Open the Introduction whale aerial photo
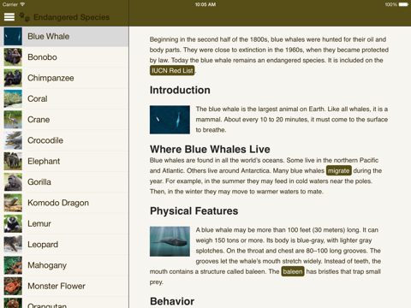This screenshot has width=411, height=308. [170, 120]
